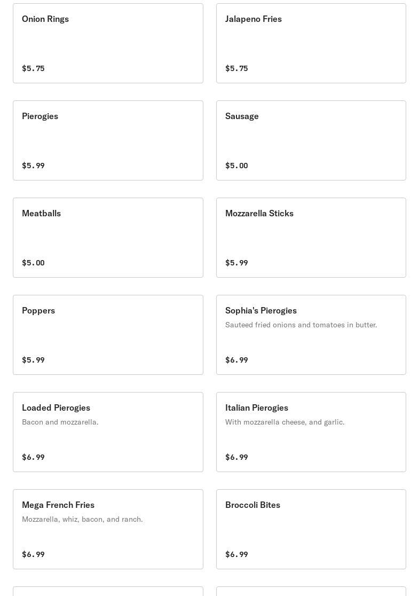Click the Italian Pierogies heading
The image size is (419, 596).
pyautogui.click(x=257, y=407)
